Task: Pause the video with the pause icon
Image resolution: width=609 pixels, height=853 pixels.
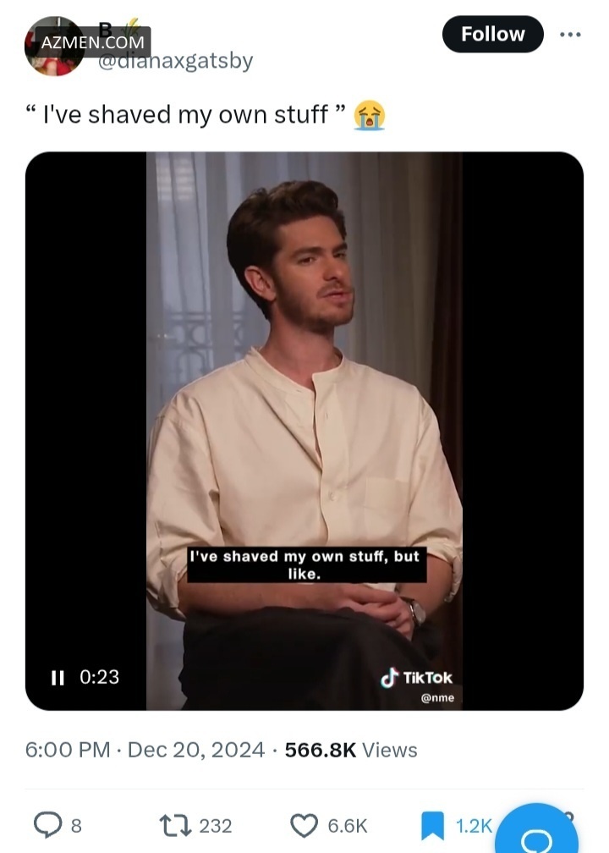Action: click(x=58, y=677)
